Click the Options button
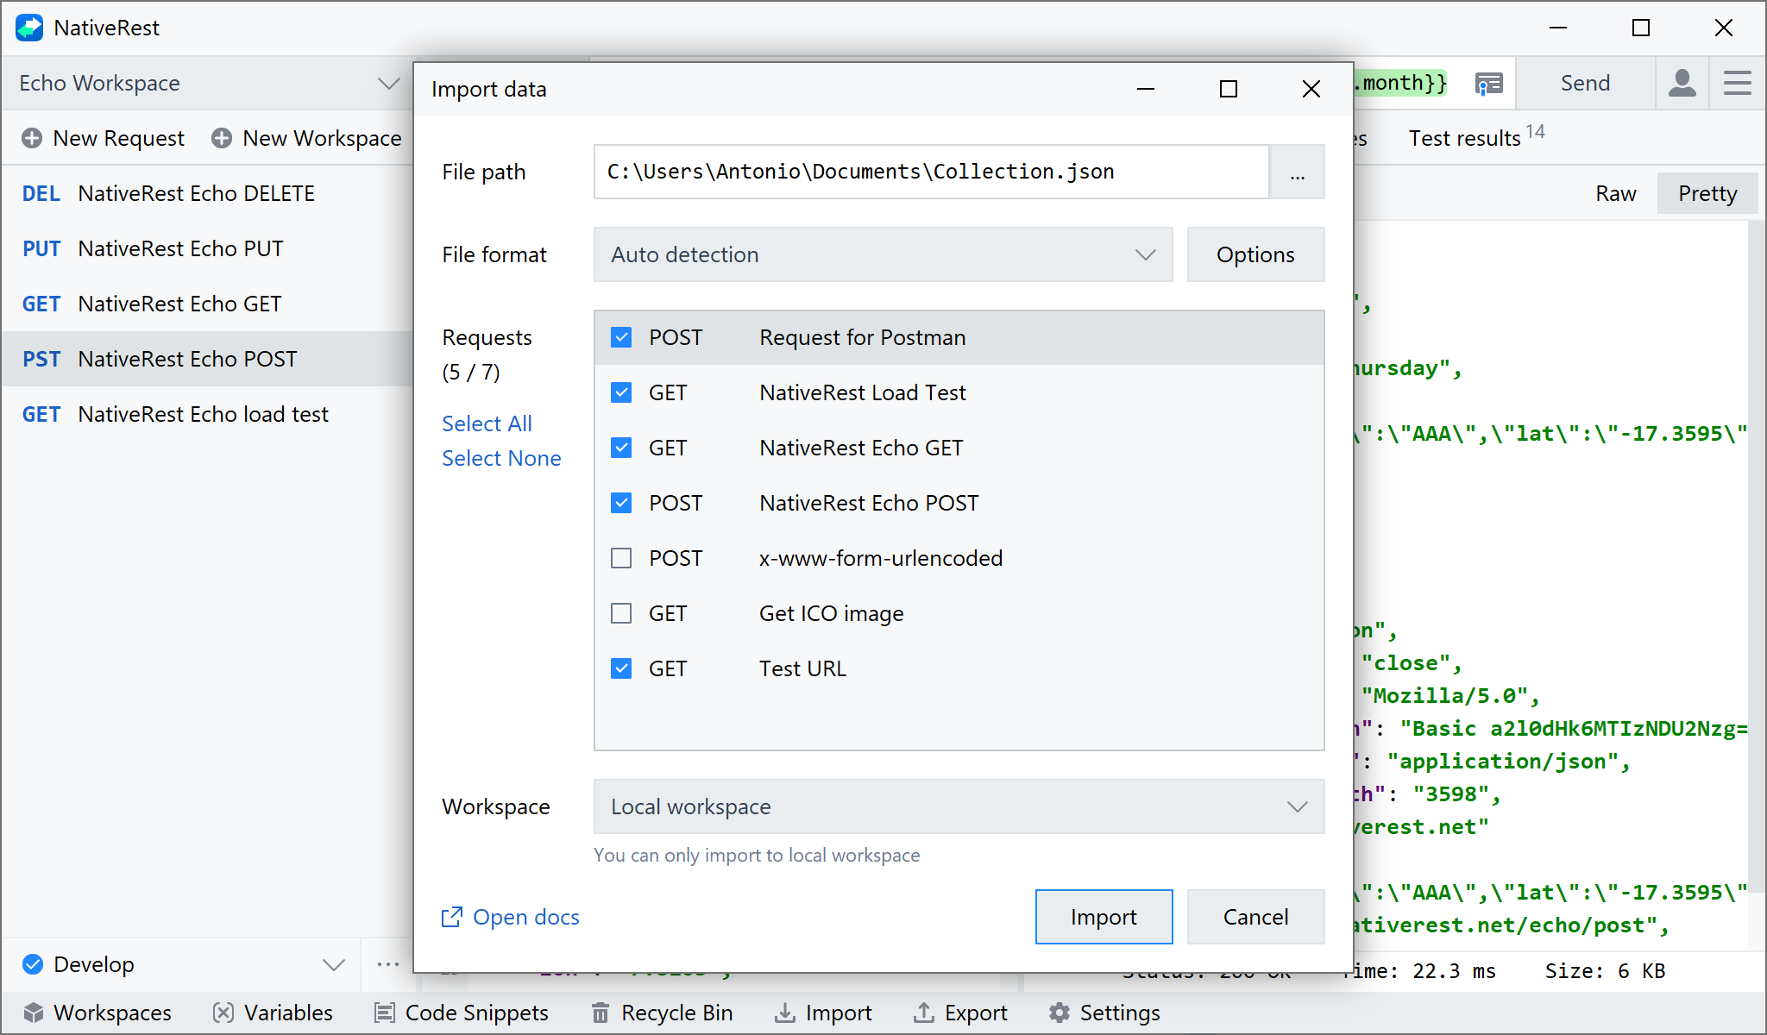 pos(1255,254)
